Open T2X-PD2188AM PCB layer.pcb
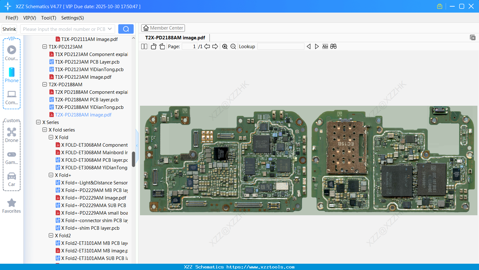This screenshot has width=479, height=270. coord(87,100)
